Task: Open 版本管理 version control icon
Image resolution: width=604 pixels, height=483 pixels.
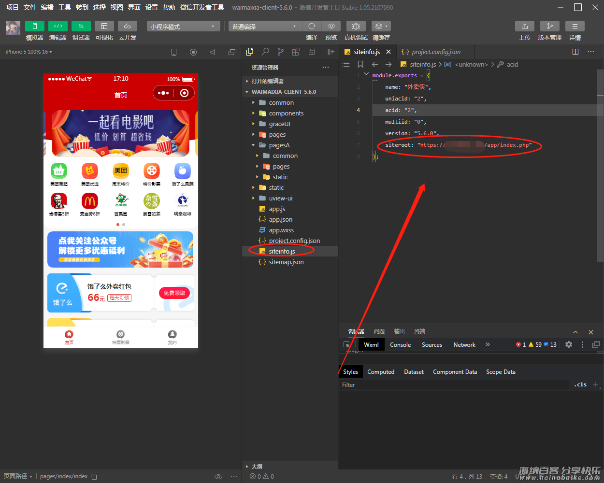Action: (550, 26)
